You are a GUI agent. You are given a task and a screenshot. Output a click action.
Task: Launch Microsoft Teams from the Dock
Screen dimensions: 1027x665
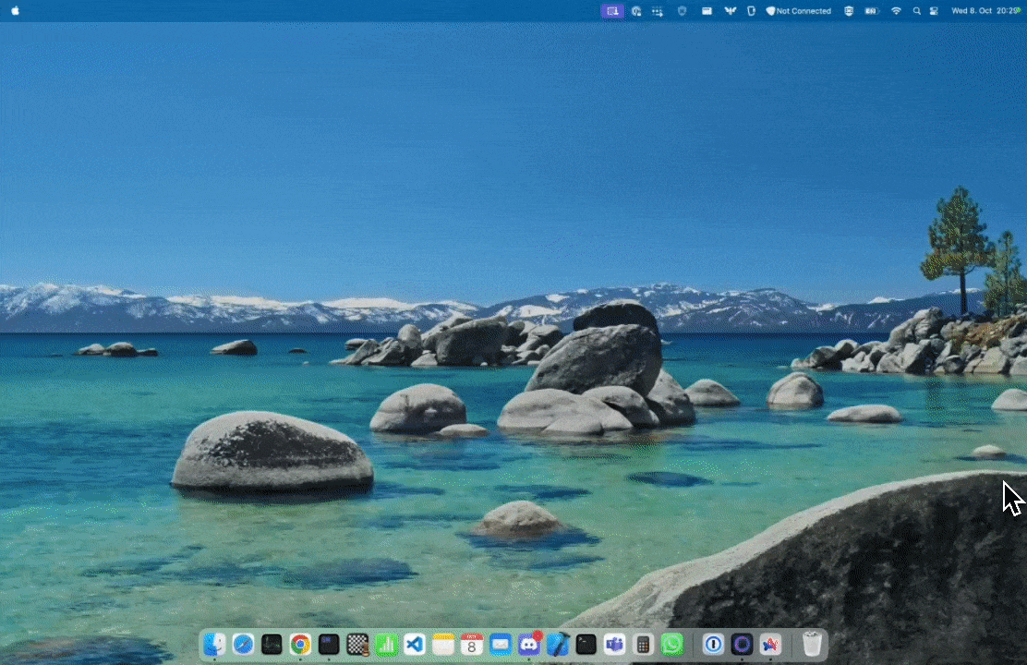[615, 644]
